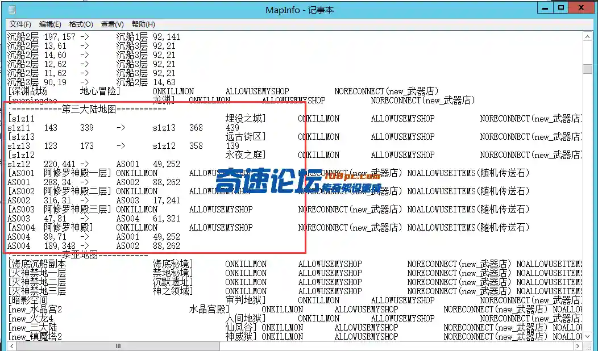Click the vertical scrollbar thumb
The height and width of the screenshot is (351, 598).
tap(587, 69)
